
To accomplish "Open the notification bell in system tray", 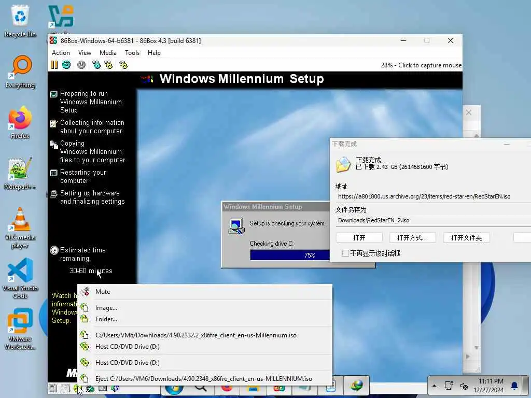I will (x=514, y=386).
